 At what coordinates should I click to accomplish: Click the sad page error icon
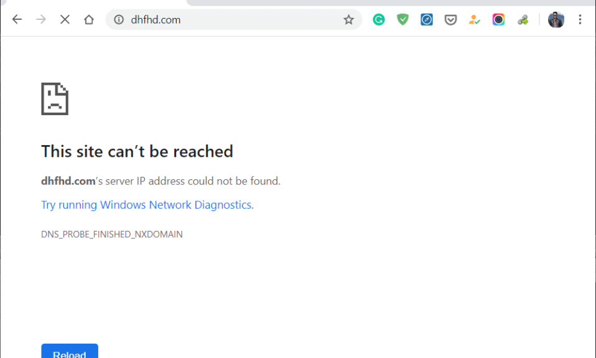(55, 98)
